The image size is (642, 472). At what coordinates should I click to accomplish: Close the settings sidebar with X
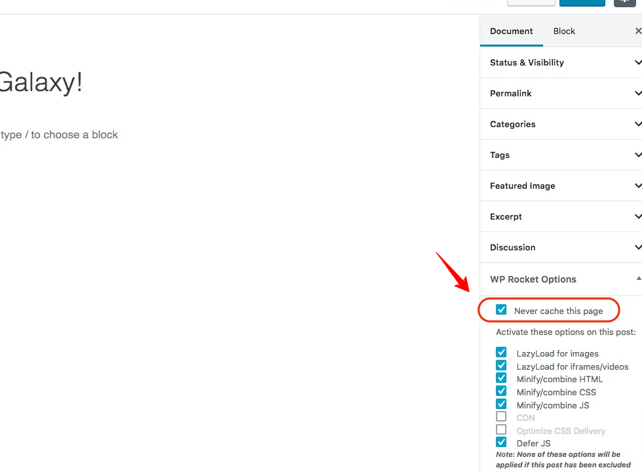[x=638, y=31]
